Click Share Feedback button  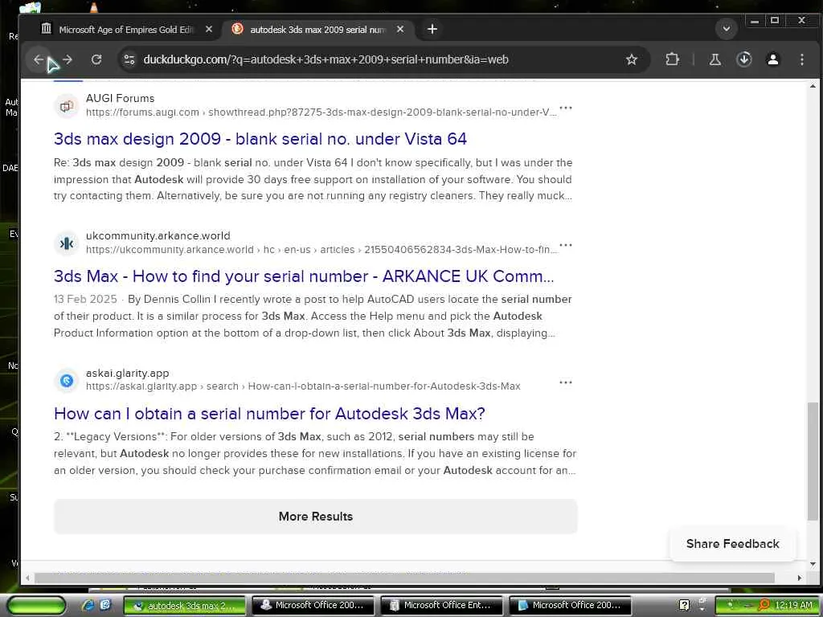pos(733,544)
